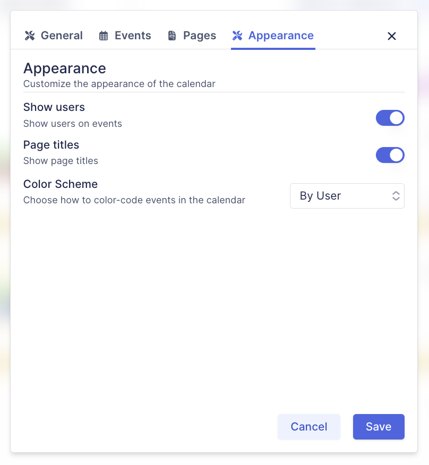Viewport: 429px width, 465px height.
Task: Click the X icon to dismiss the settings dialog
Action: pos(391,36)
